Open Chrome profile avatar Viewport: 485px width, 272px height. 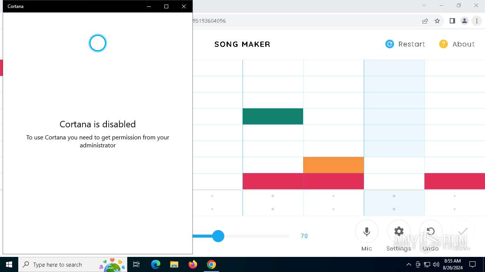coord(465,21)
